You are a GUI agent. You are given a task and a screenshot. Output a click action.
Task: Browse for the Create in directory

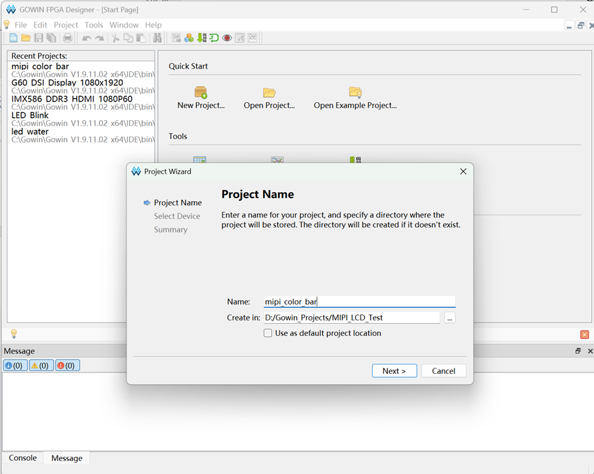[450, 318]
